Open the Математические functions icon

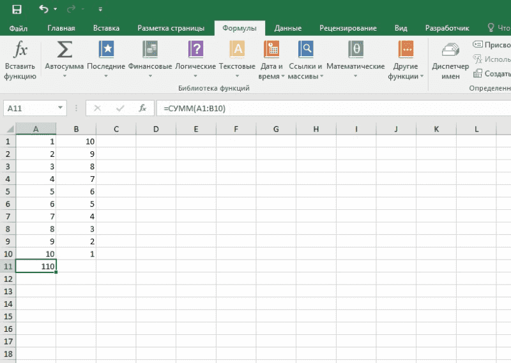[355, 50]
